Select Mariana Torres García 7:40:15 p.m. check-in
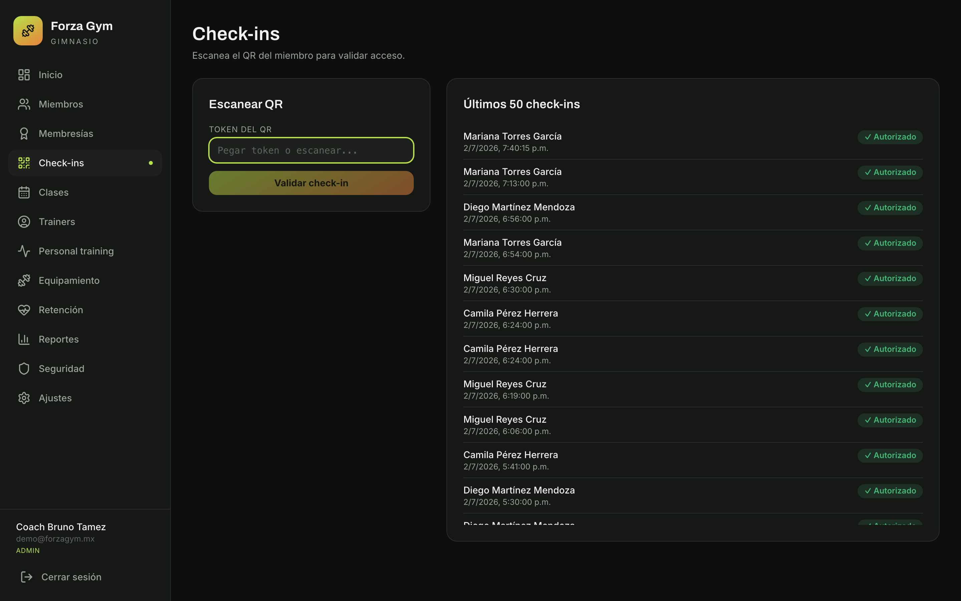Image resolution: width=961 pixels, height=601 pixels. 693,142
